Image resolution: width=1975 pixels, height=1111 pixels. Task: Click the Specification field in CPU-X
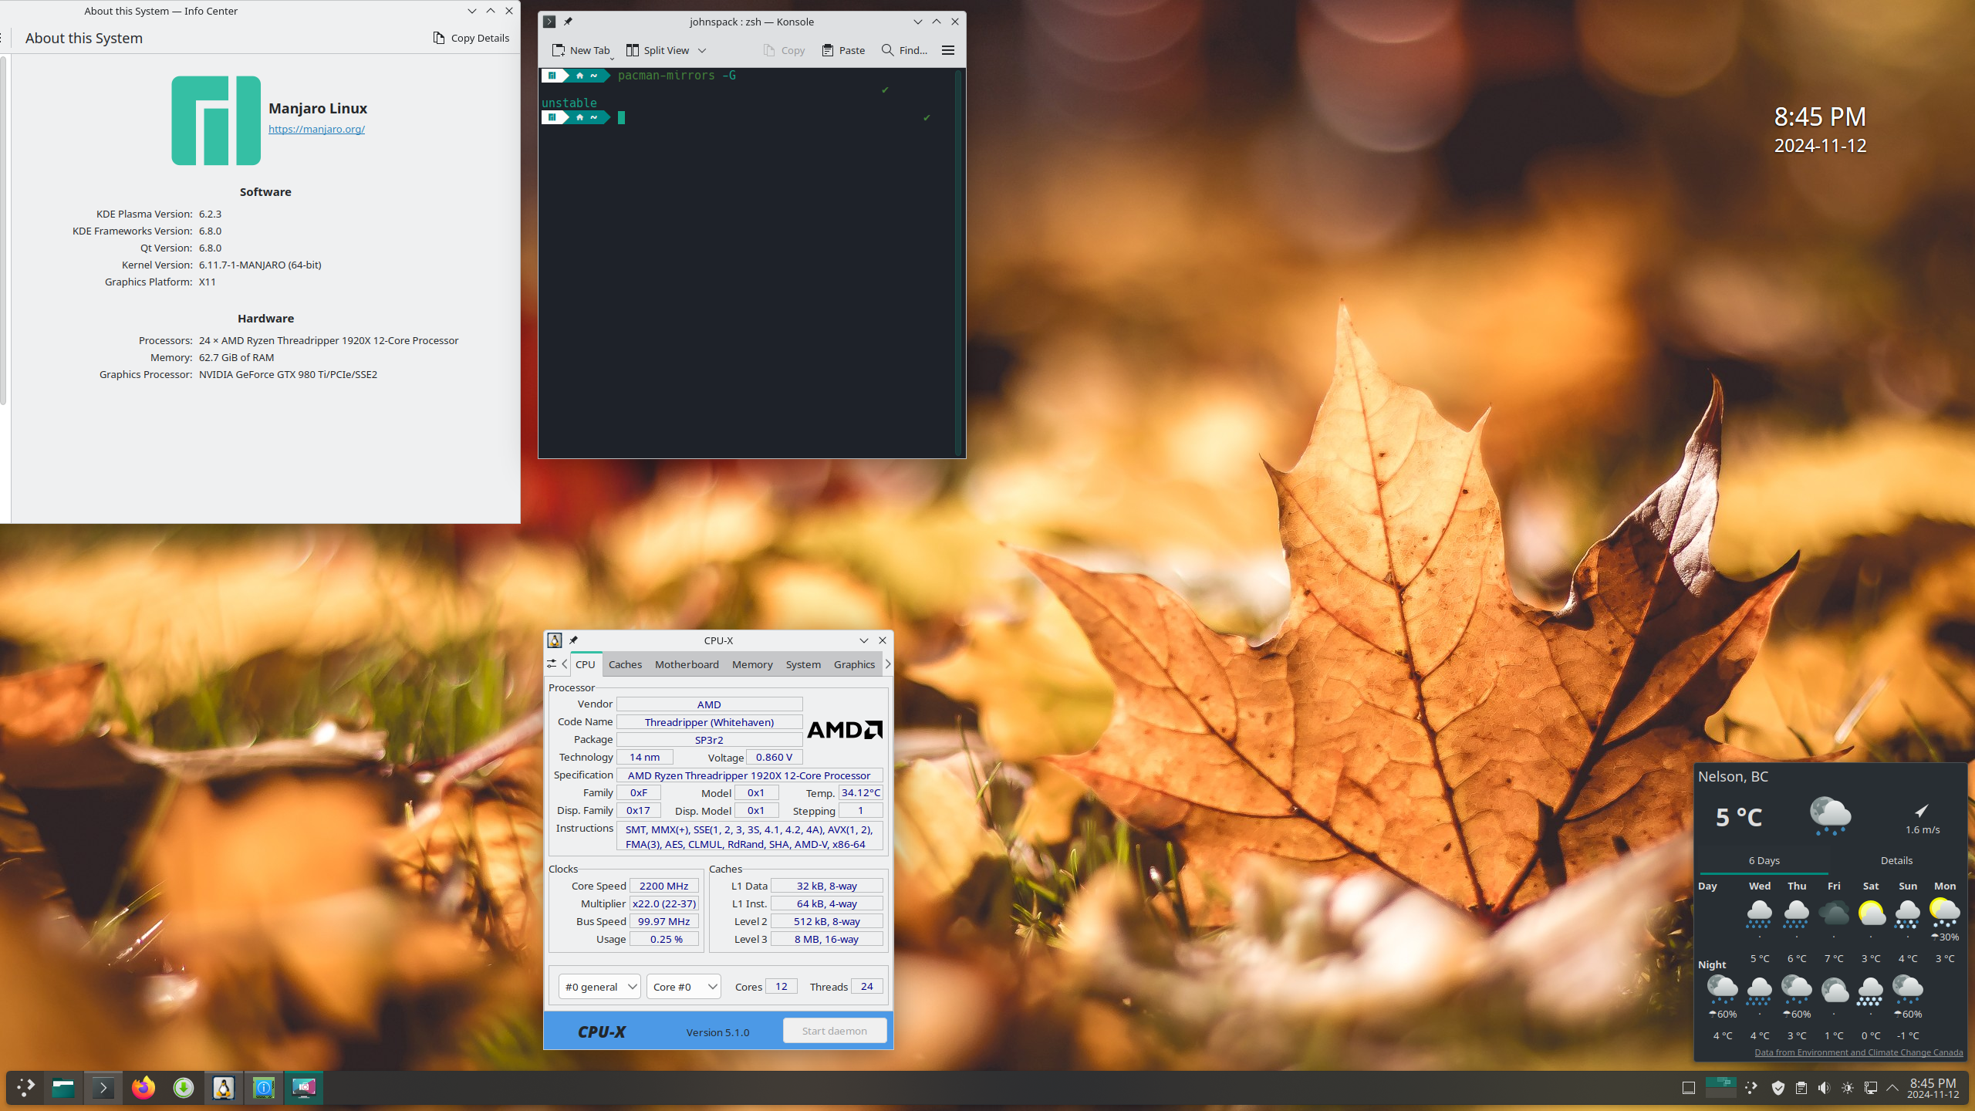click(748, 775)
